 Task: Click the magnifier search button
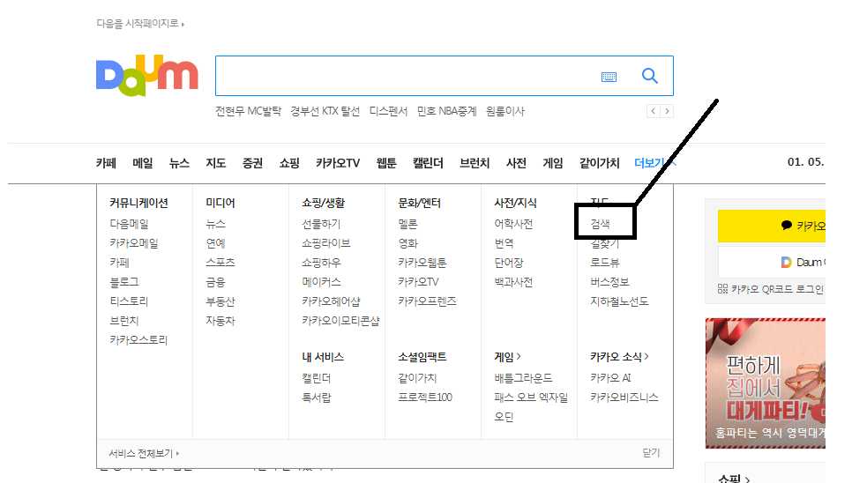coord(650,76)
